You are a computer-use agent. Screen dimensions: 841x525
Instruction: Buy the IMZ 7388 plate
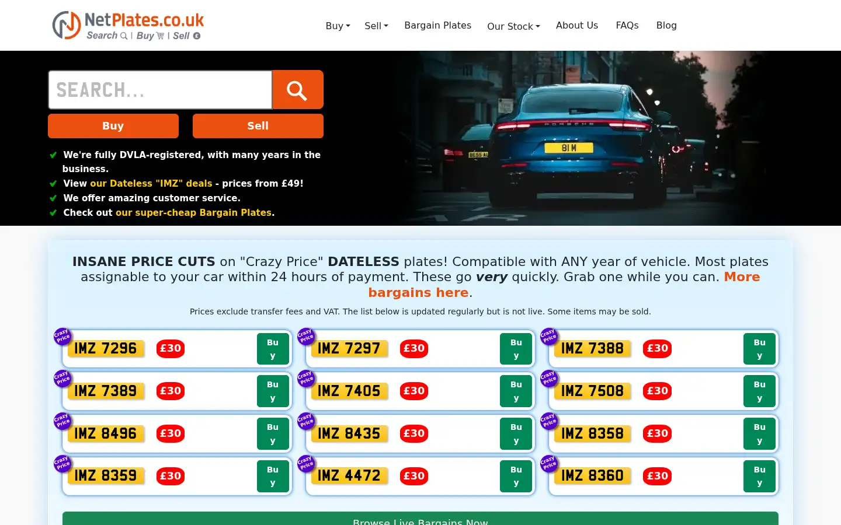(x=759, y=349)
